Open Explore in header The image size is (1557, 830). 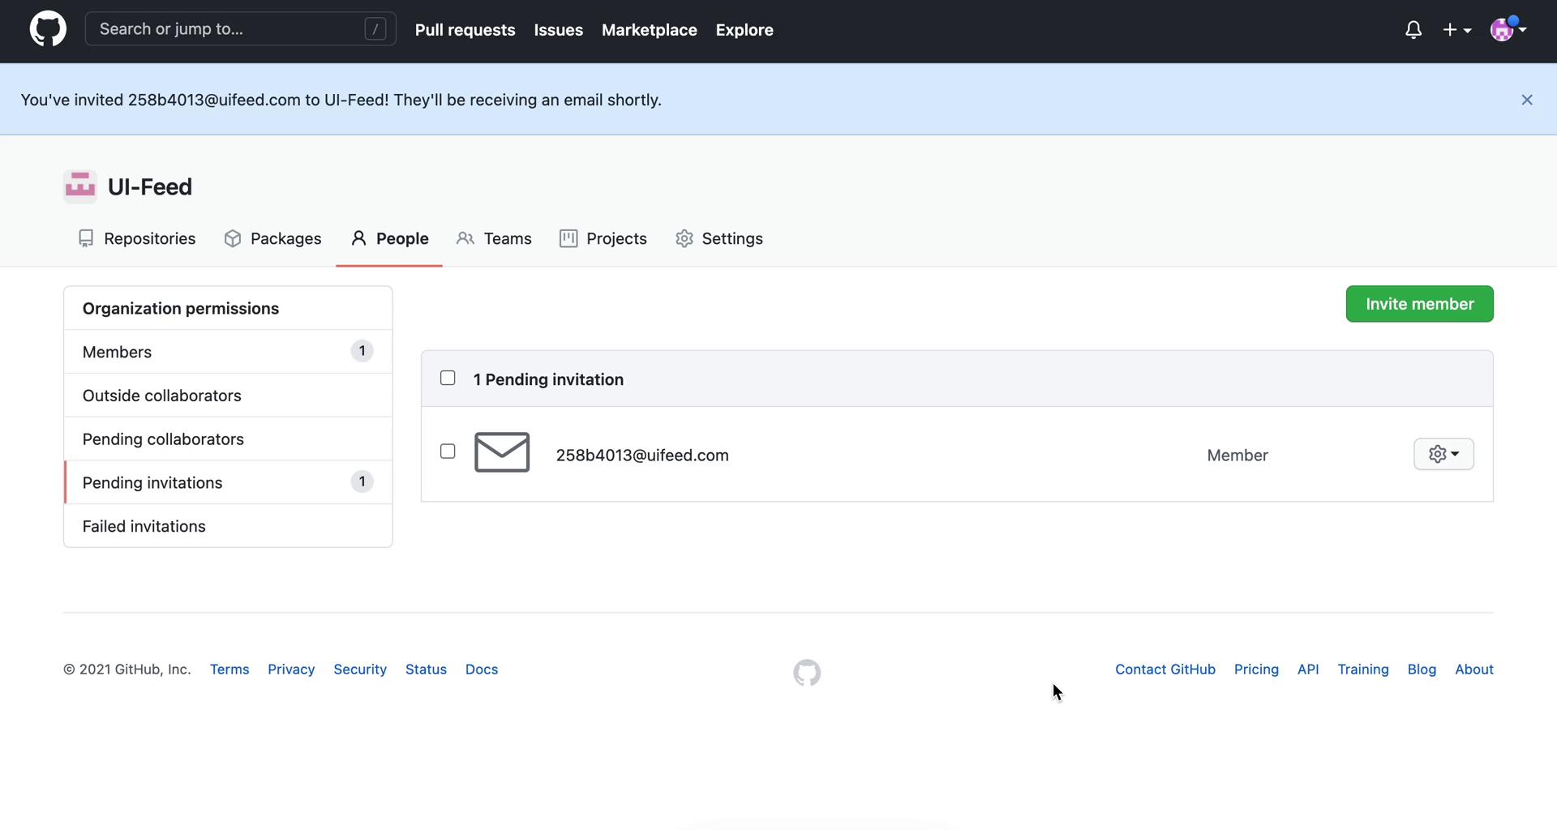pyautogui.click(x=744, y=30)
